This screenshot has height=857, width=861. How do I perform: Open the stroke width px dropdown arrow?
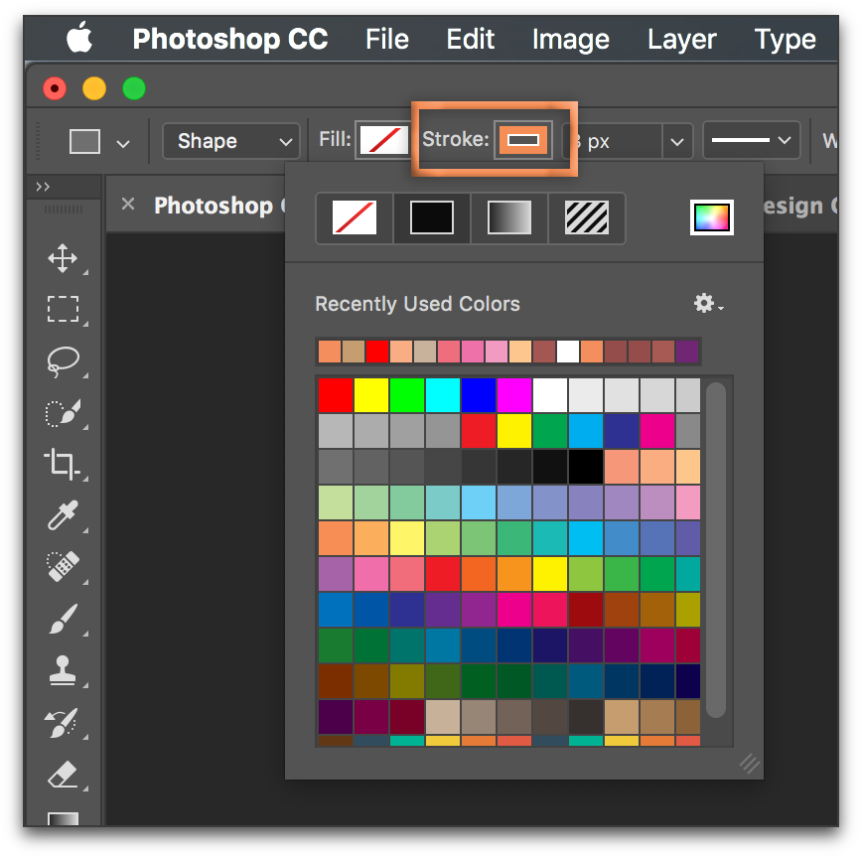677,142
